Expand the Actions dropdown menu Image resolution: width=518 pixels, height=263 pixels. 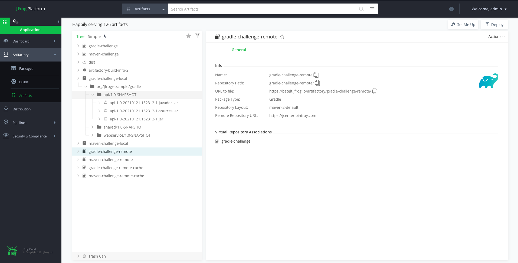(x=496, y=37)
